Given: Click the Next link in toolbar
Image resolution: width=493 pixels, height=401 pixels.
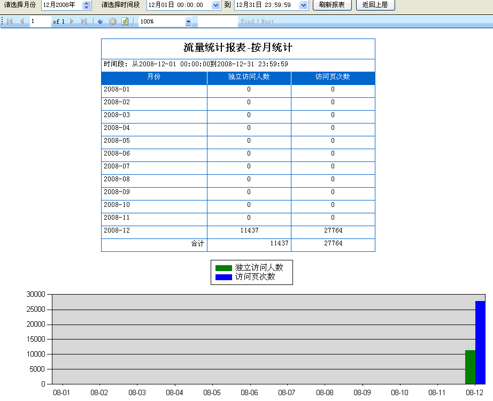Looking at the screenshot, I should [267, 21].
